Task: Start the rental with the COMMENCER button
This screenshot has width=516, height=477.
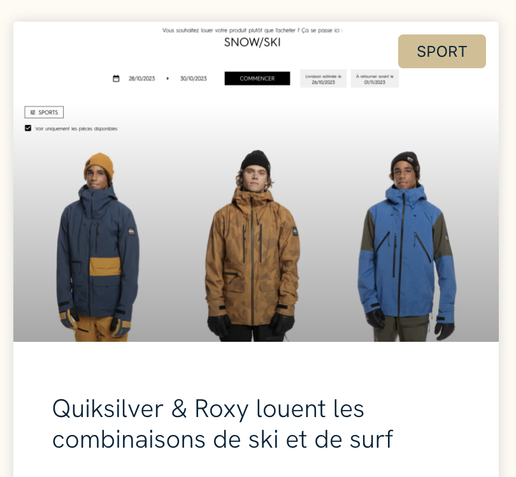Action: pos(257,78)
